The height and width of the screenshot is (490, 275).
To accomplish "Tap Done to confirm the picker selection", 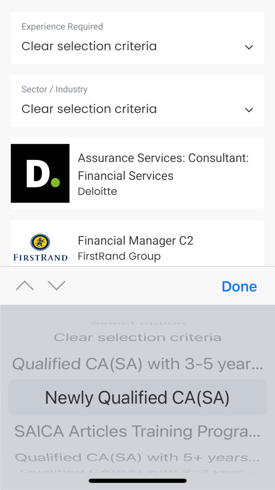I will coord(239,286).
